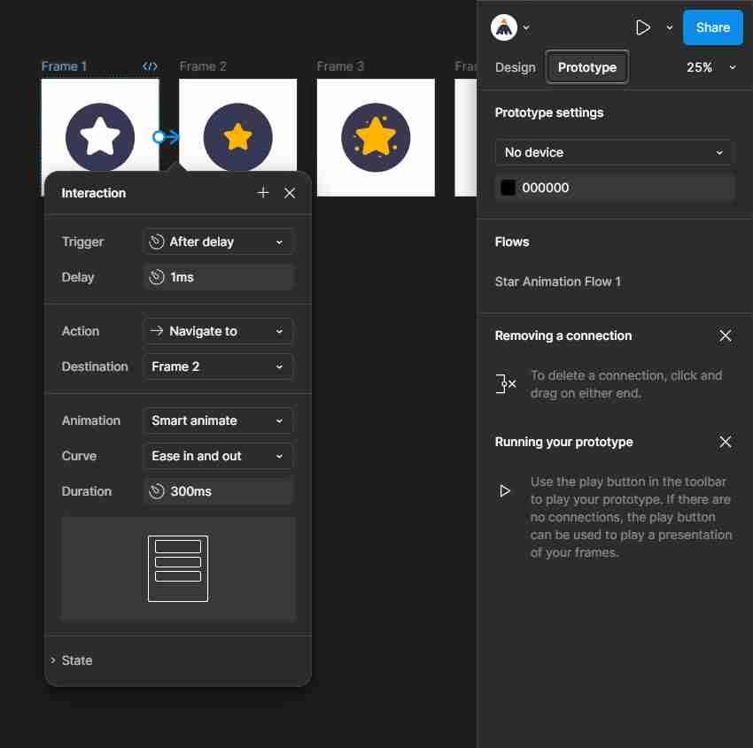This screenshot has height=748, width=753.
Task: Open the Frame 2 destination dropdown
Action: tap(218, 366)
